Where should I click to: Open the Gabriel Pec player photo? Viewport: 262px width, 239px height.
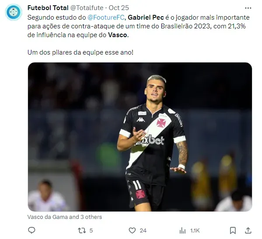140,137
